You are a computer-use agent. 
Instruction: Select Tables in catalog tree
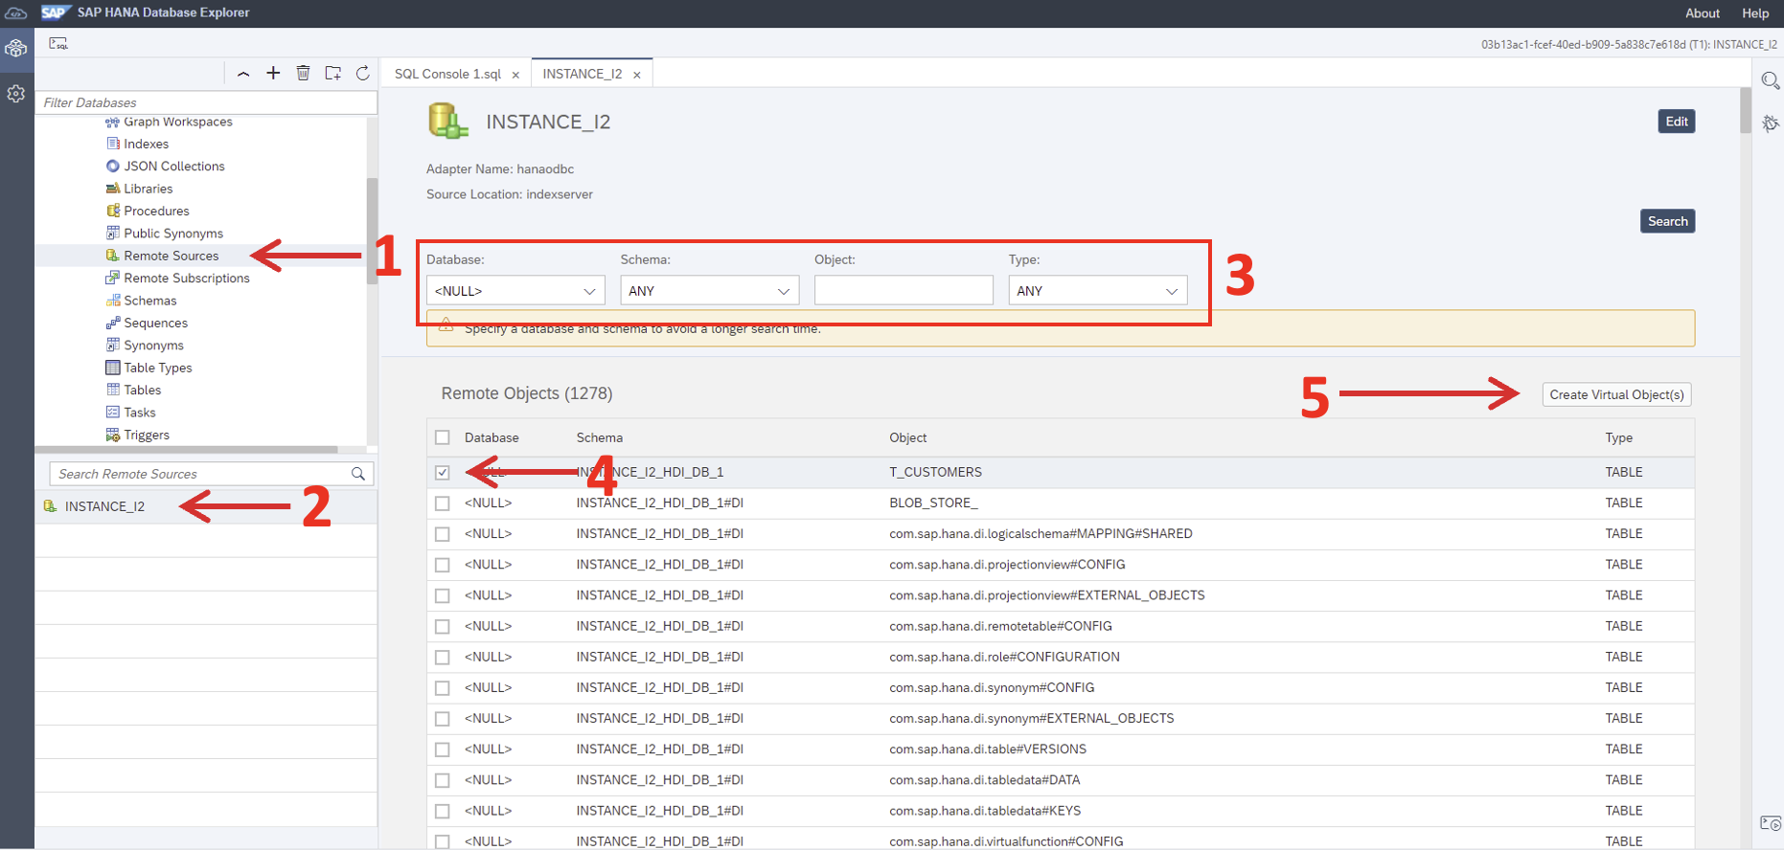pos(142,390)
